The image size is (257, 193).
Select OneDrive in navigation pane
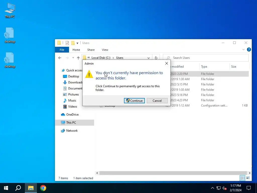(70, 115)
